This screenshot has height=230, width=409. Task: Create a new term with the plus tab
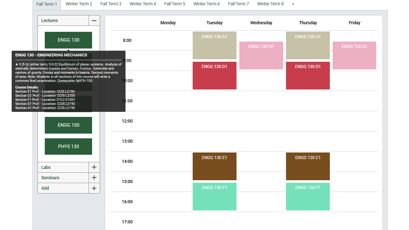tap(293, 4)
